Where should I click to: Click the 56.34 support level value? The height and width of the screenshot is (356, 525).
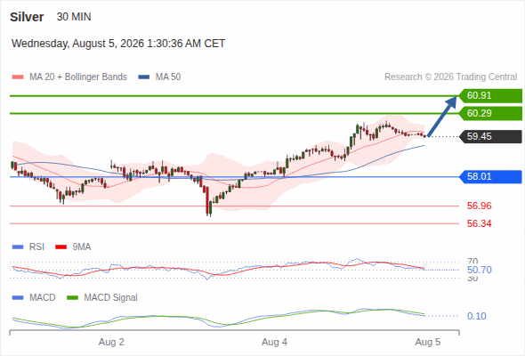(x=479, y=223)
